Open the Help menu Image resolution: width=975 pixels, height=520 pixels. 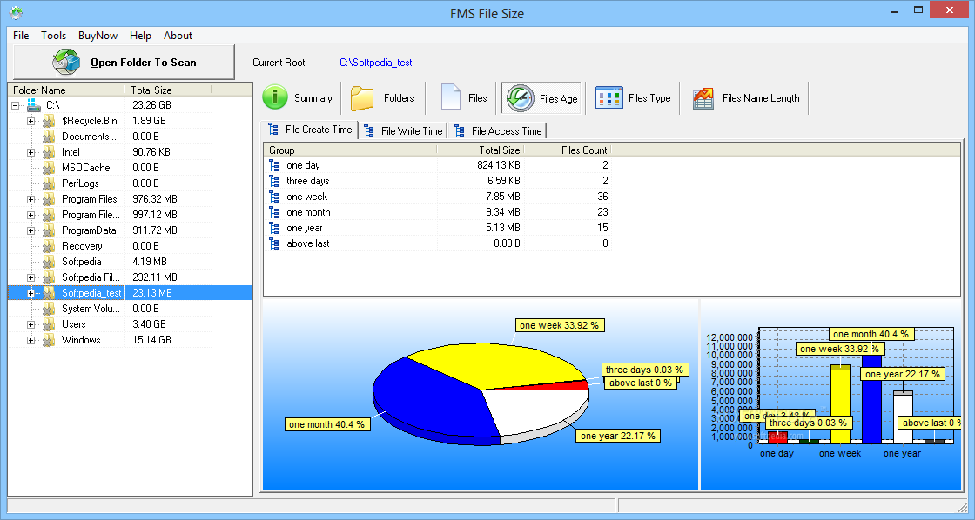click(x=140, y=36)
